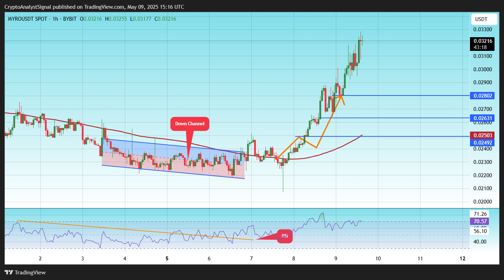Image resolution: width=504 pixels, height=280 pixels.
Task: Click the purple RSI value label 70.57
Action: (479, 221)
